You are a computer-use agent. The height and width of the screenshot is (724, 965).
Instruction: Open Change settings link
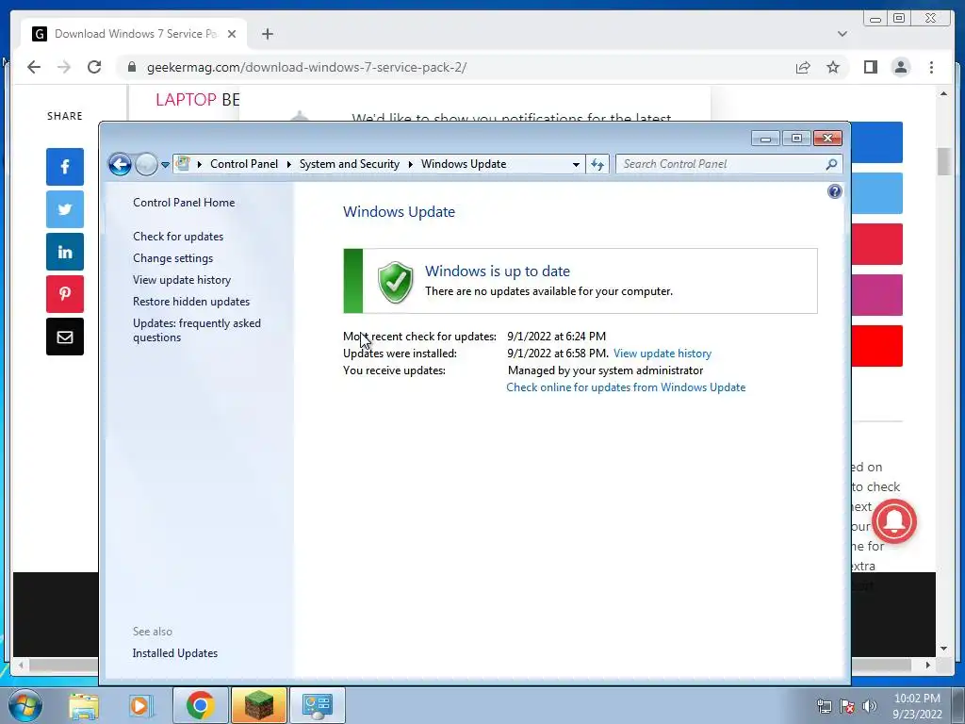pos(173,258)
